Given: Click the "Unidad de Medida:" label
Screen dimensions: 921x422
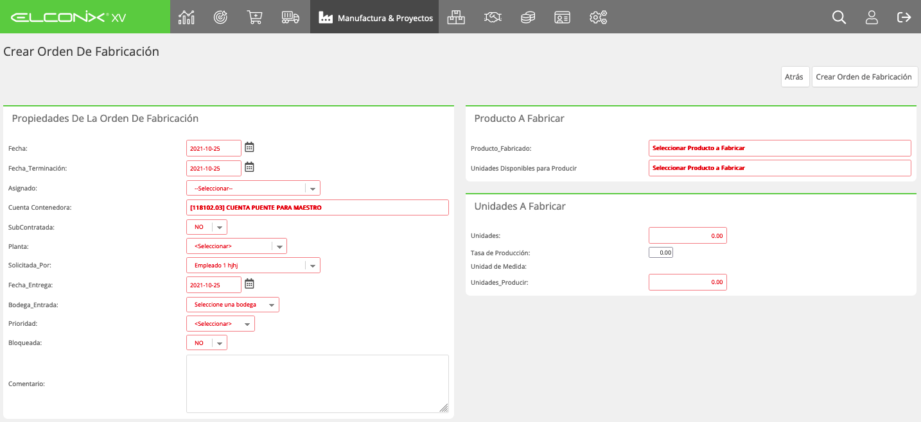Looking at the screenshot, I should pyautogui.click(x=498, y=266).
